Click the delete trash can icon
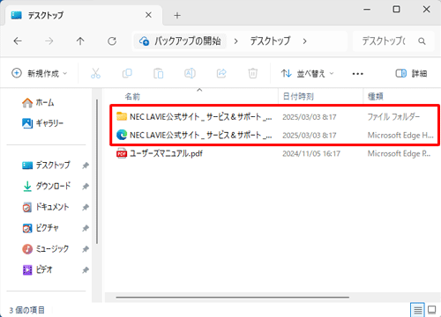 (253, 73)
